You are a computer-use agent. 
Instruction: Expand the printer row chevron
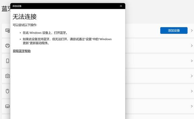(x=192, y=46)
